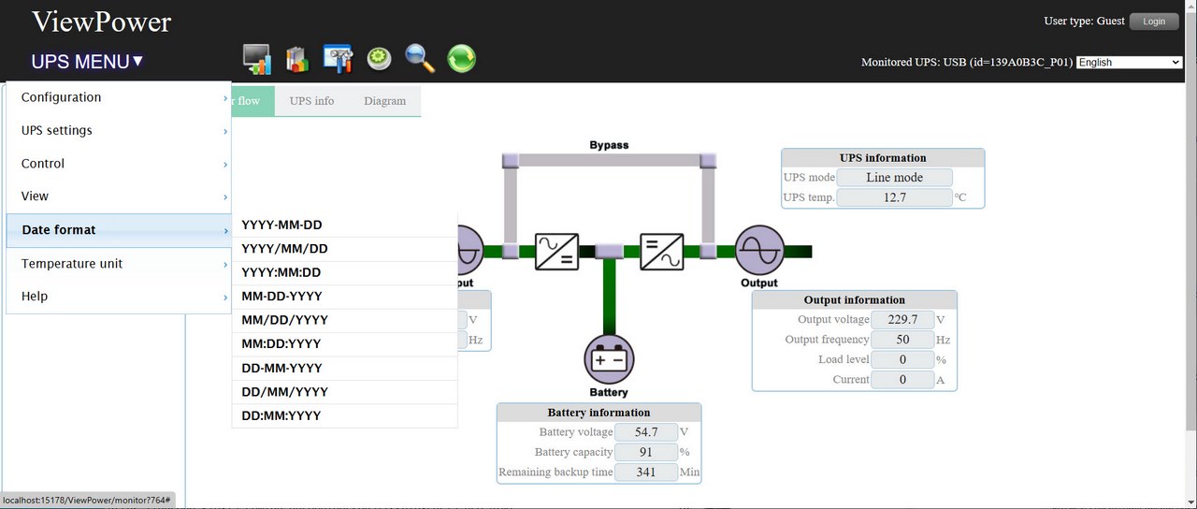Click the rectifier AC/DC converter icon in diagram
This screenshot has width=1197, height=509.
(x=556, y=252)
